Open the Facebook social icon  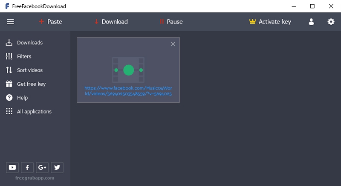point(27,167)
